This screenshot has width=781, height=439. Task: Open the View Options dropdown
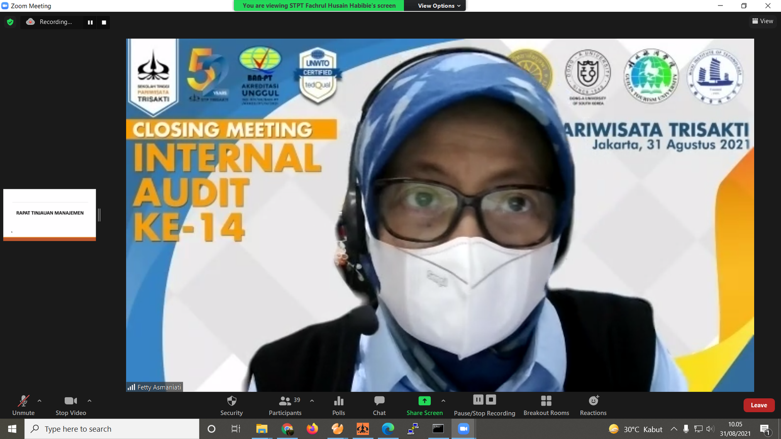coord(439,6)
